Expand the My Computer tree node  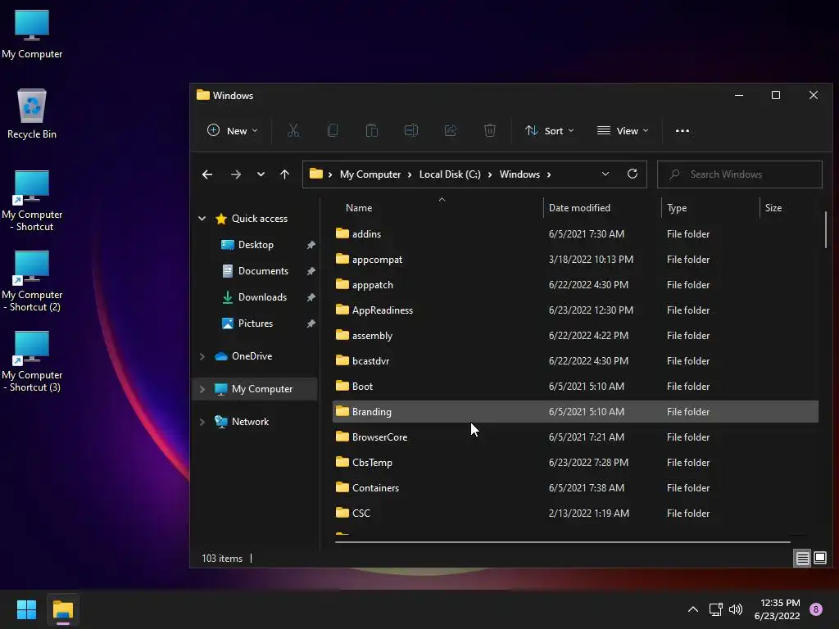(x=202, y=389)
